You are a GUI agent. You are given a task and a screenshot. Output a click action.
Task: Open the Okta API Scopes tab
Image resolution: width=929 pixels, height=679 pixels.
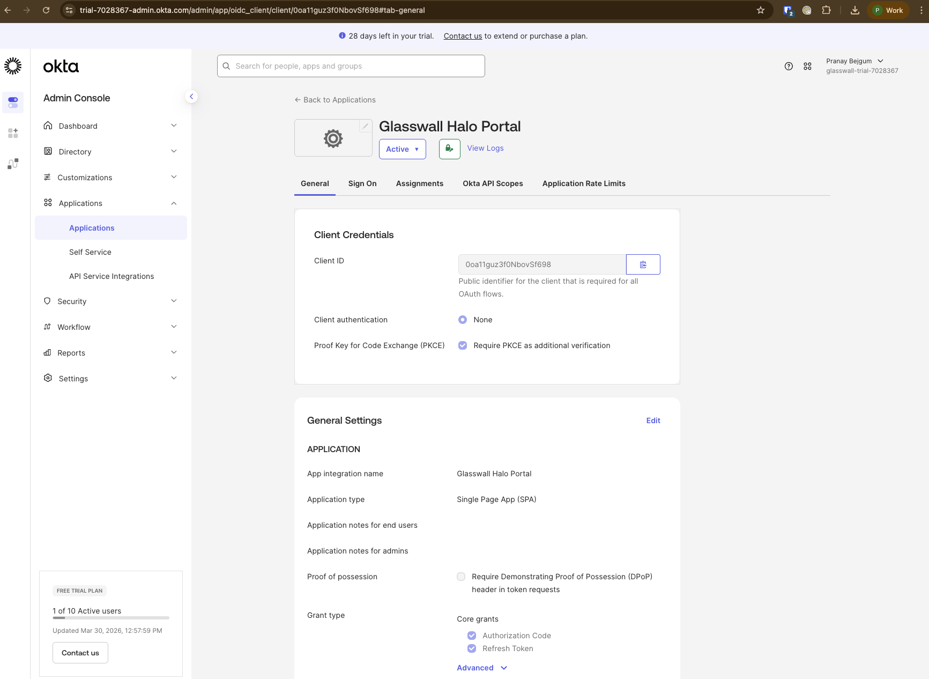pyautogui.click(x=493, y=183)
